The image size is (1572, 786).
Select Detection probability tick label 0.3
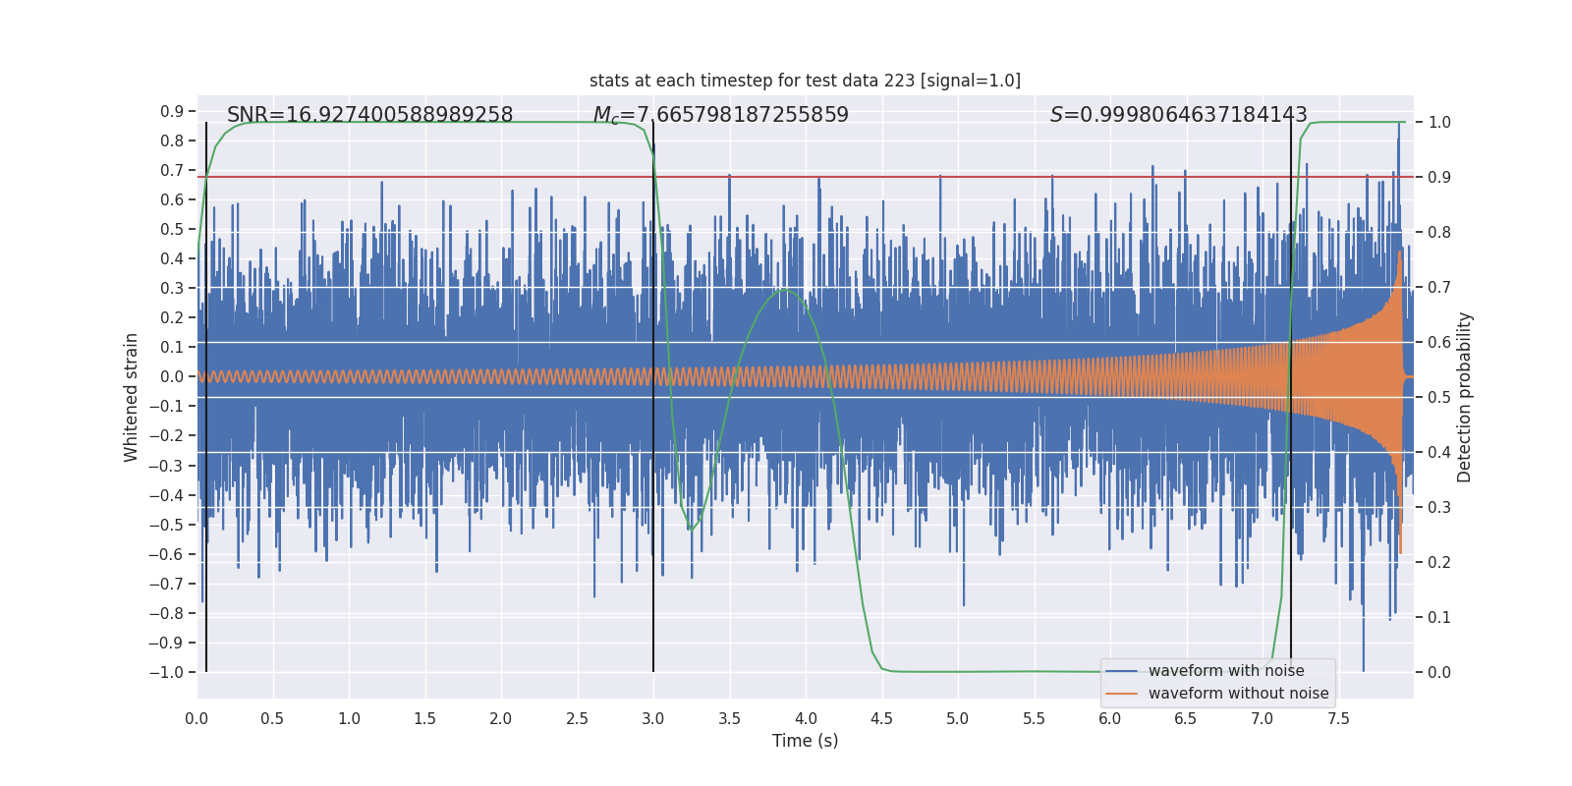[1439, 508]
